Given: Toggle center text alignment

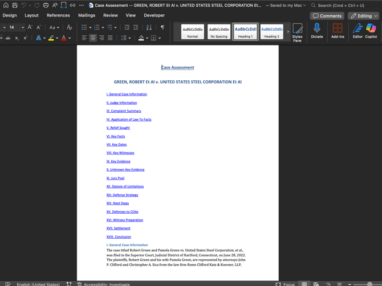Looking at the screenshot, I should (93, 38).
